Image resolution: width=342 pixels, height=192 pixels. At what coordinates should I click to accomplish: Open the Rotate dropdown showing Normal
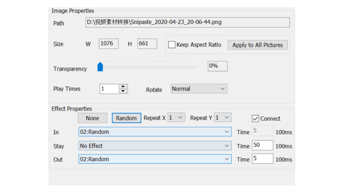click(x=199, y=89)
